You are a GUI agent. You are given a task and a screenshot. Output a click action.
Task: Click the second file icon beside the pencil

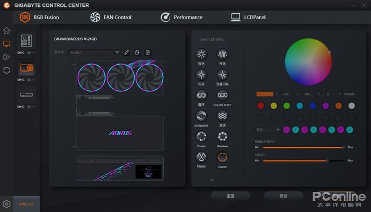(x=148, y=52)
